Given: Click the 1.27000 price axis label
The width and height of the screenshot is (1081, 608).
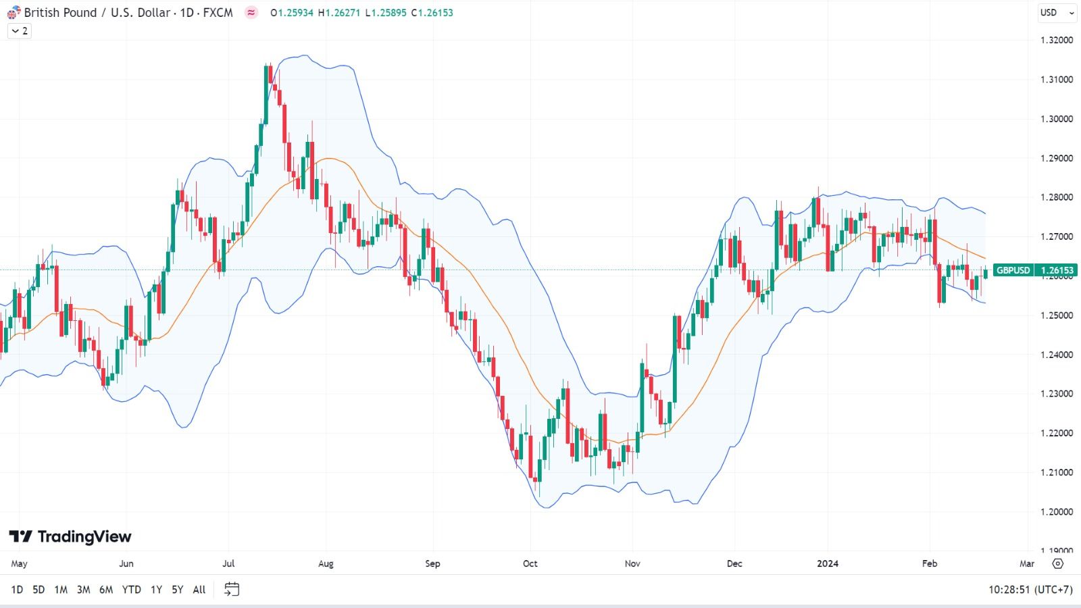Looking at the screenshot, I should [1057, 236].
